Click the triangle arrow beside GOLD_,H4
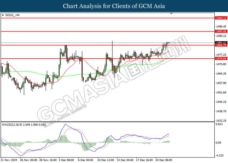Viewport: 228px width, 163px height. [x=3, y=15]
